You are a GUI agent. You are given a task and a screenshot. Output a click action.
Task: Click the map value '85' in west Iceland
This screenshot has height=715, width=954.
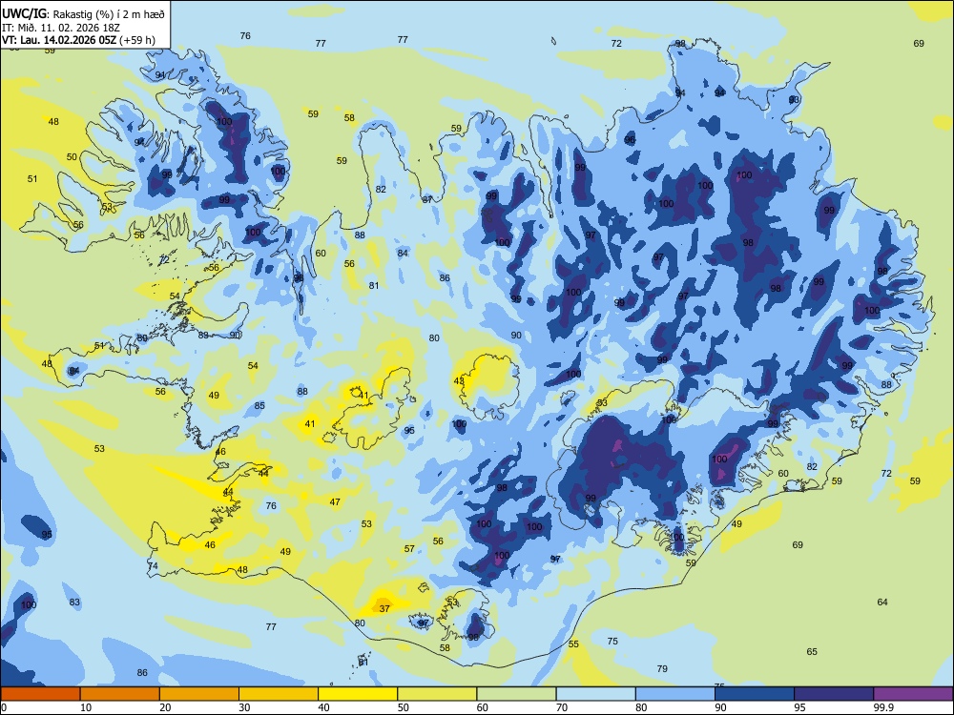(x=259, y=405)
